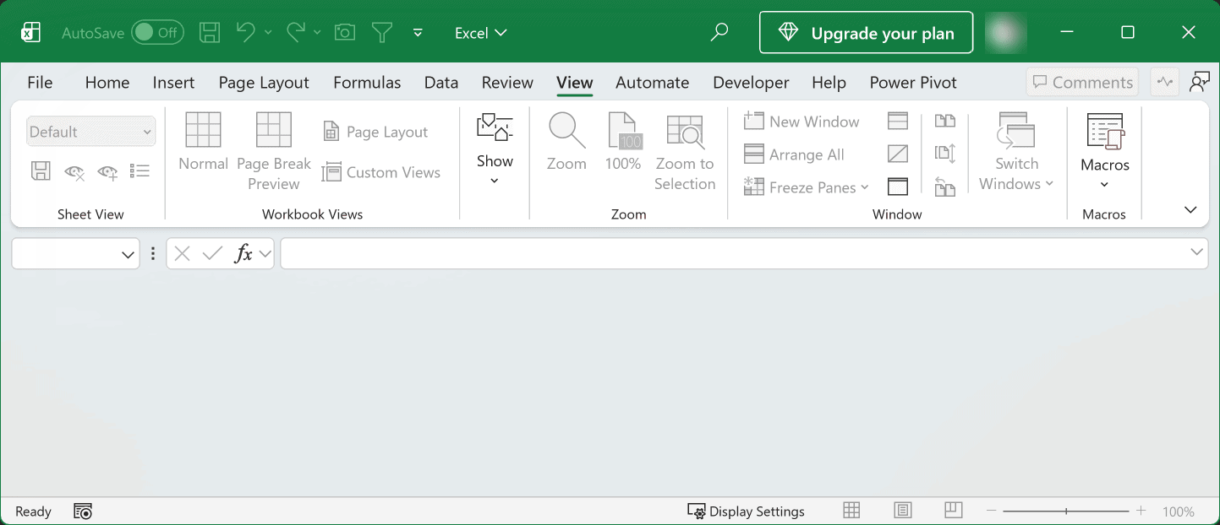Click the Comments button
The height and width of the screenshot is (525, 1220).
[x=1082, y=82]
